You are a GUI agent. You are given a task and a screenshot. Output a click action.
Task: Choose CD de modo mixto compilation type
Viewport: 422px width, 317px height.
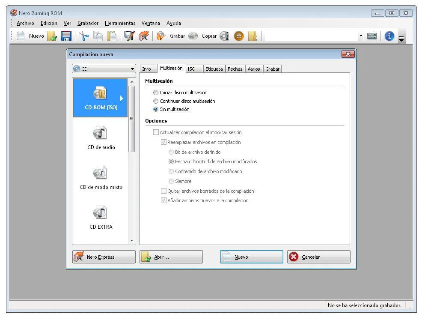tap(101, 177)
